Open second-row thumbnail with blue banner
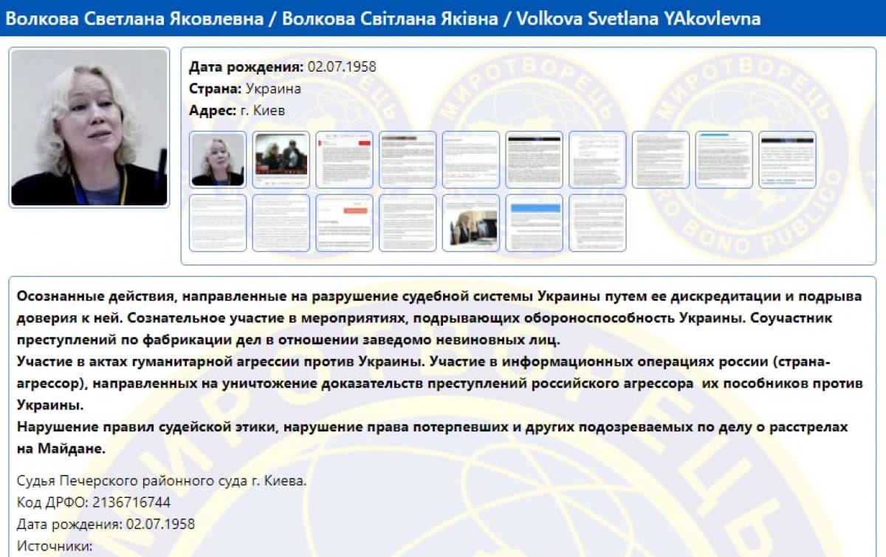This screenshot has width=886, height=557. 535,223
